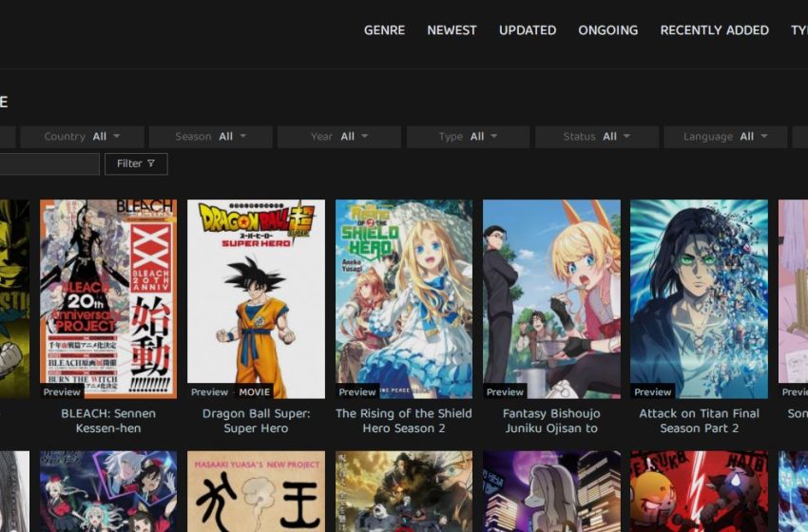Expand the Type filter dropdown
The image size is (808, 532).
pos(468,137)
